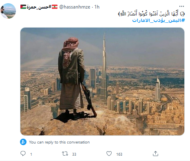The width and height of the screenshot is (190, 161).
Task: Click the reply permission person icon
Action: pyautogui.click(x=23, y=142)
